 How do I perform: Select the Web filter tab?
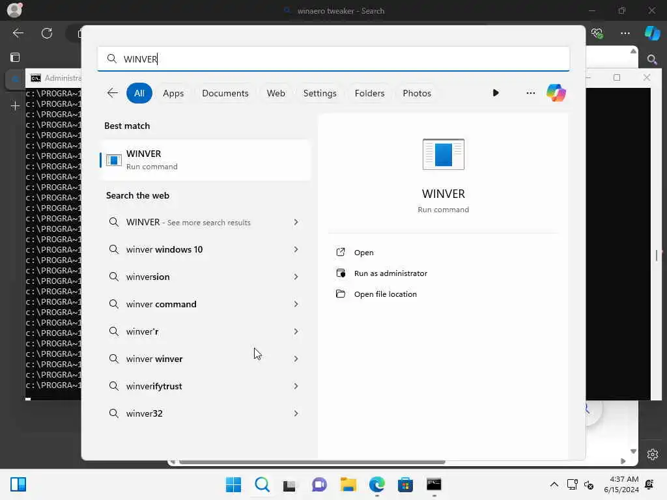point(276,93)
